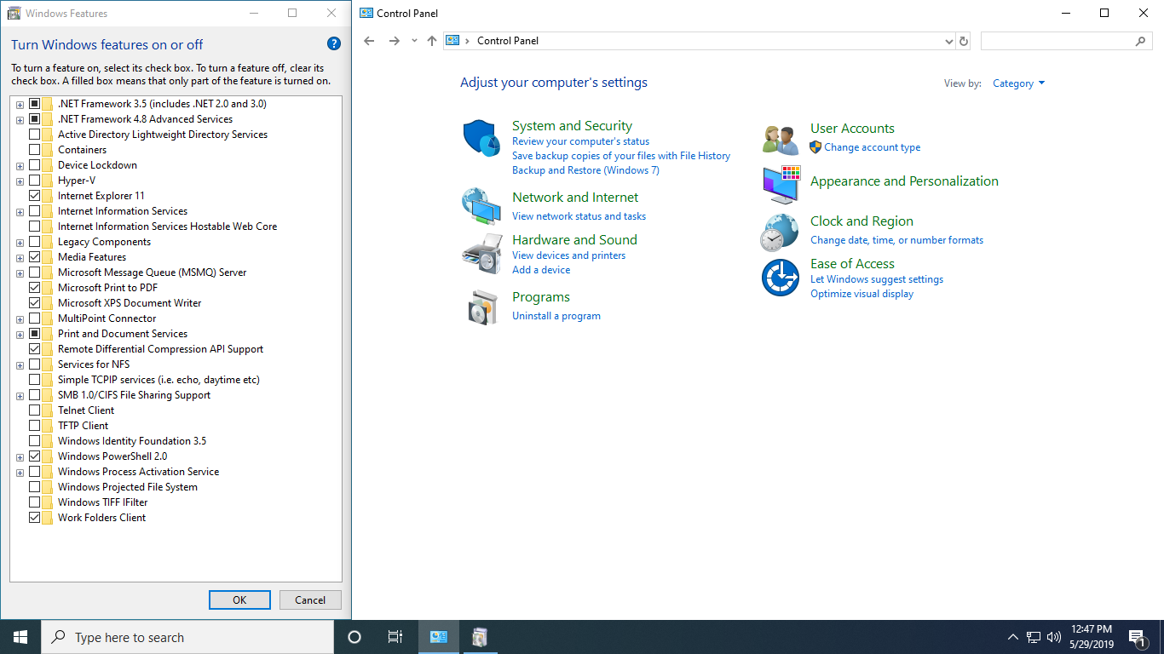Open View devices and printers link
1164x654 pixels.
pos(568,255)
